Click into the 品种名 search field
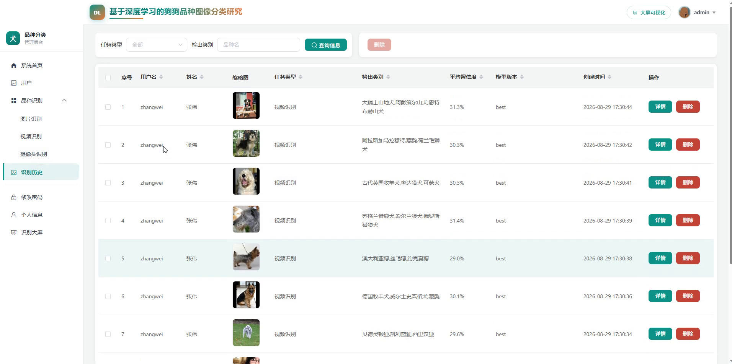The height and width of the screenshot is (364, 732). (258, 45)
